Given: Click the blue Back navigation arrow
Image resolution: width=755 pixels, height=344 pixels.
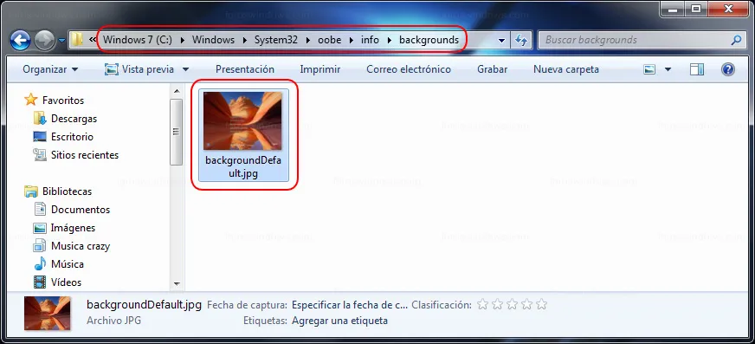Looking at the screenshot, I should 20,41.
